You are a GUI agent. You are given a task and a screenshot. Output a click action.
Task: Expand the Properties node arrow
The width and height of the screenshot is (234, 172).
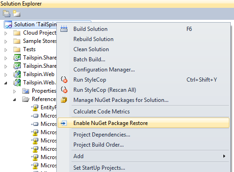[14, 91]
